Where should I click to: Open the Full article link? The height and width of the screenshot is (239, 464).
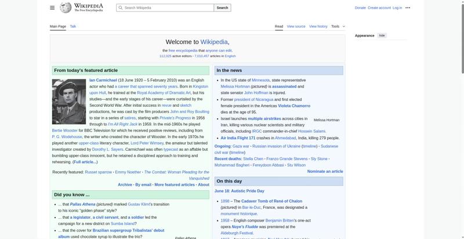click(x=85, y=162)
